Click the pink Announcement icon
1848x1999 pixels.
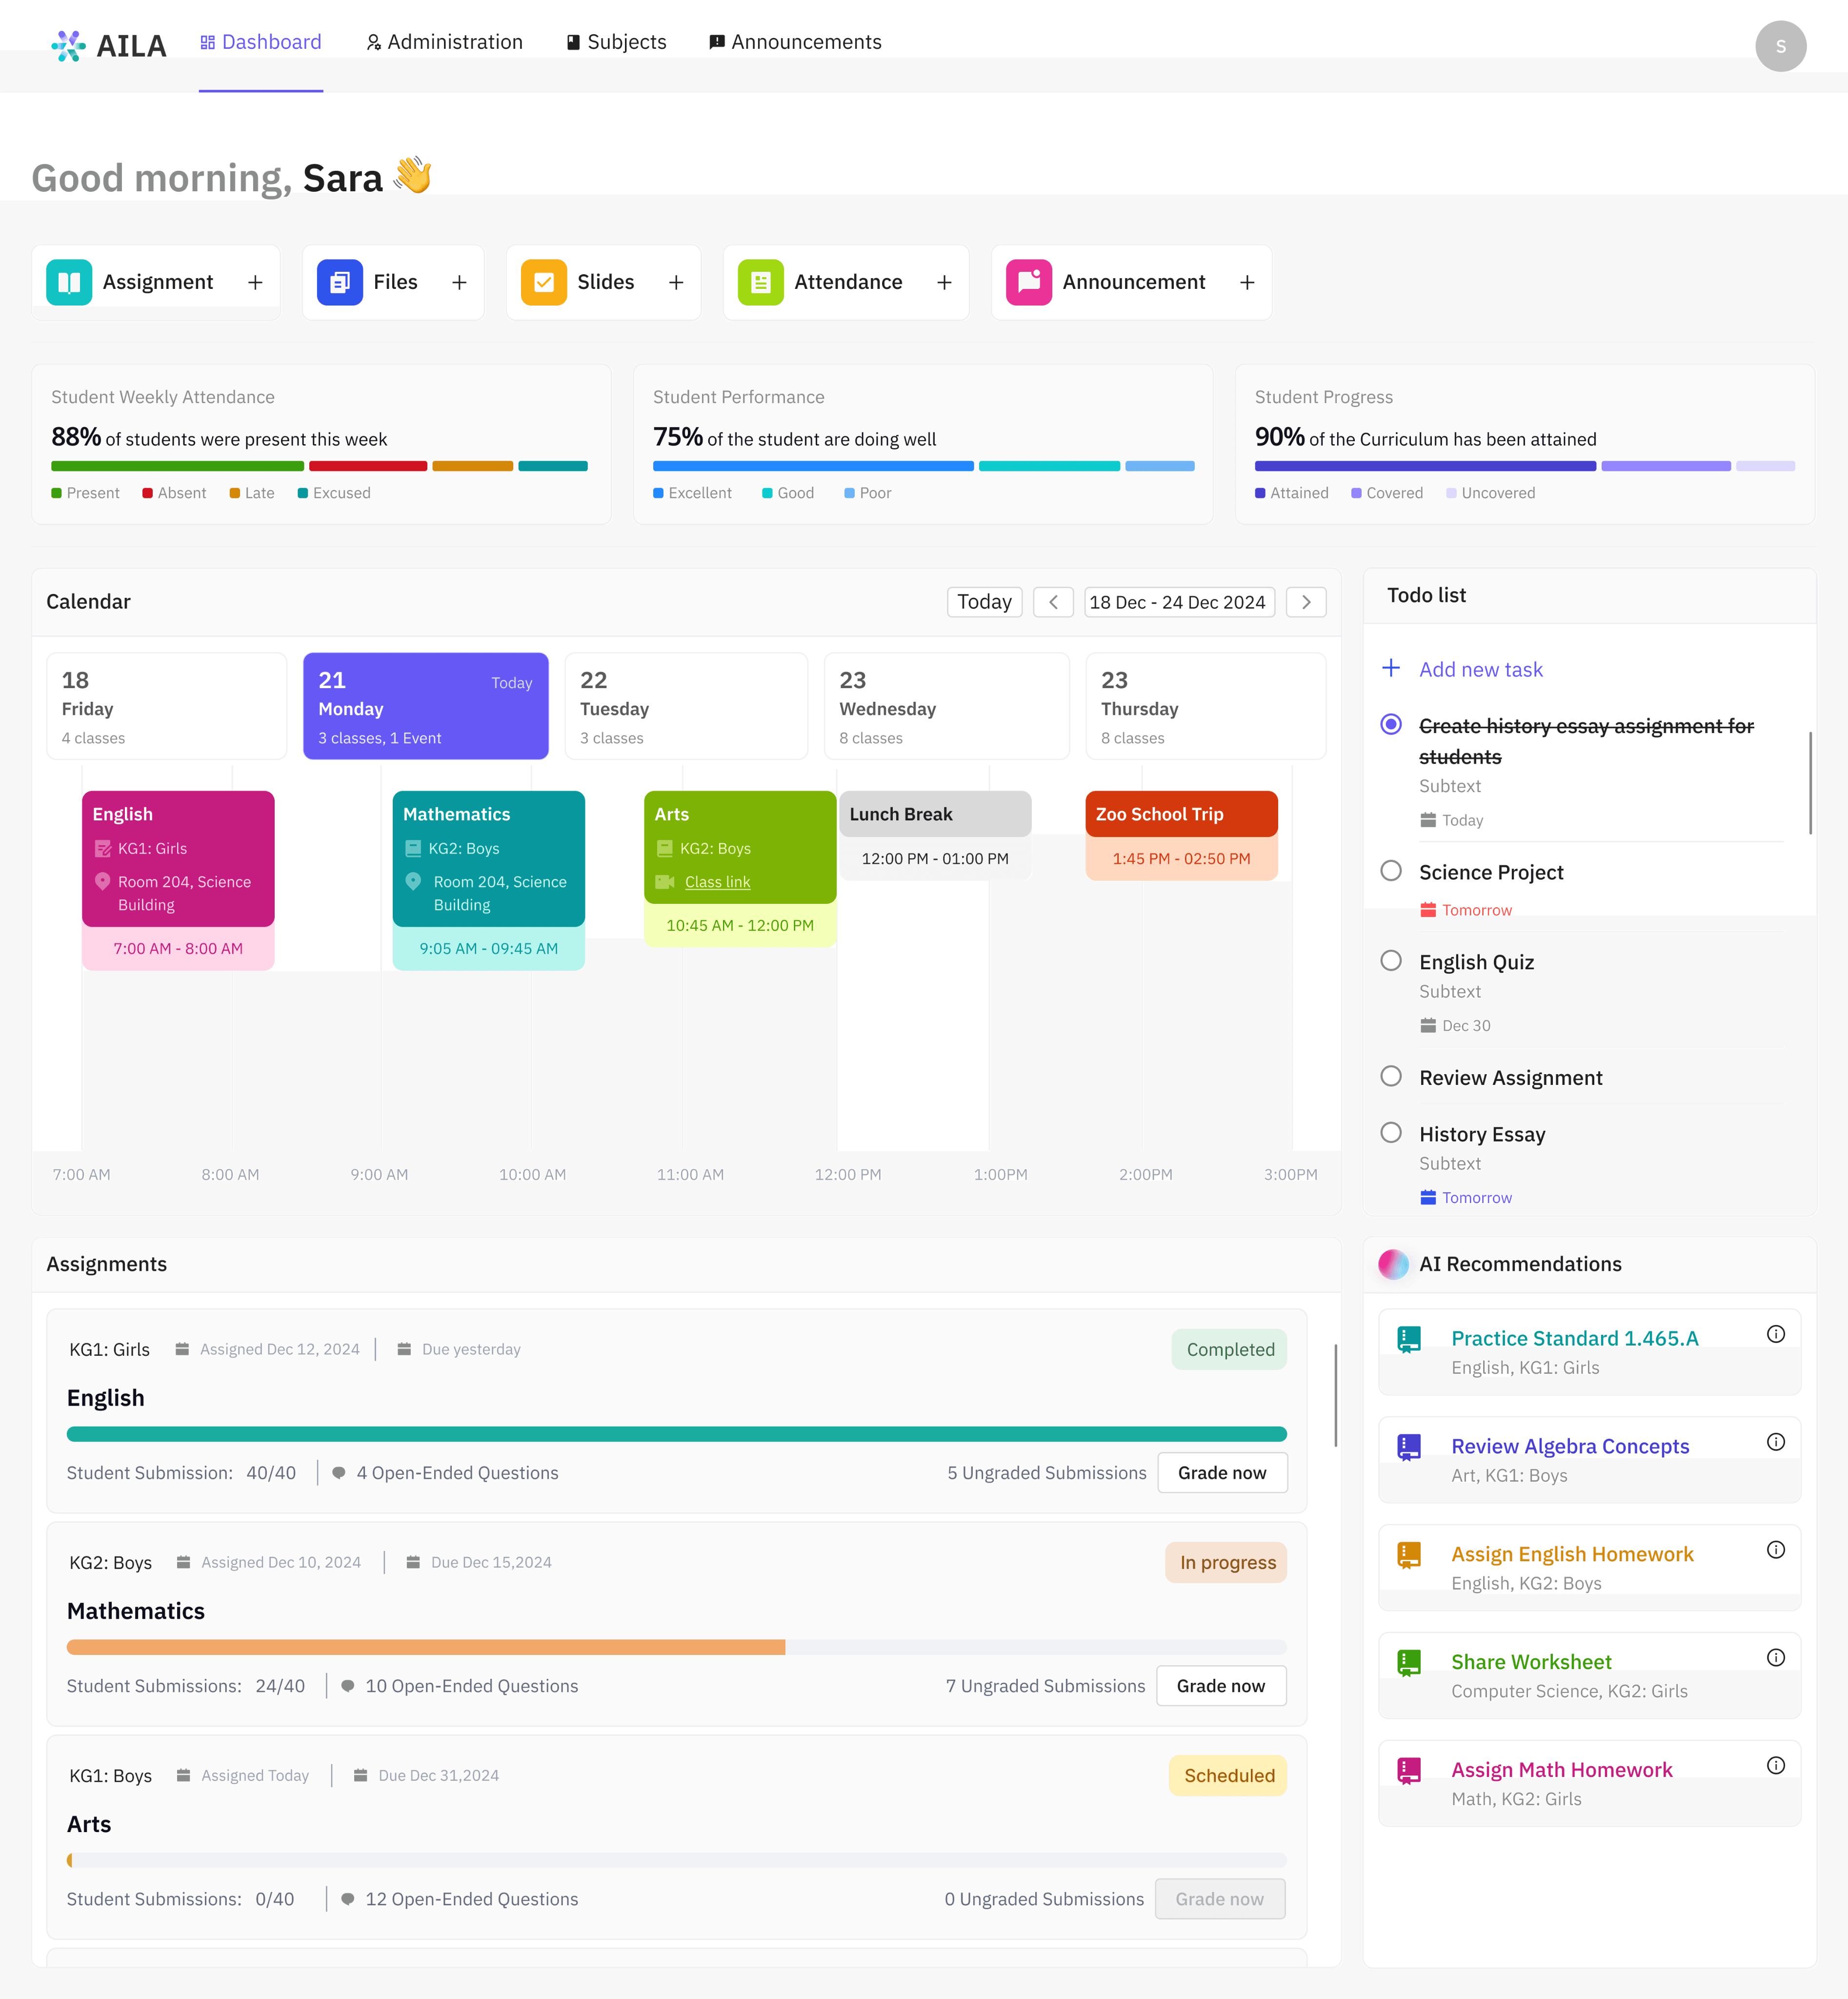1028,282
